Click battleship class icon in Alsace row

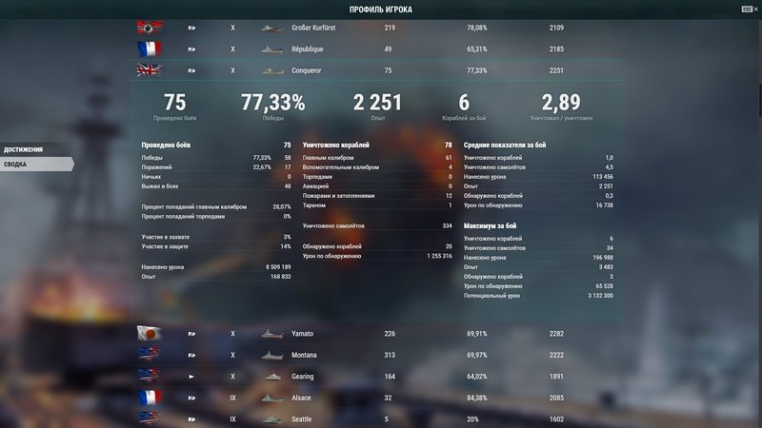[191, 398]
